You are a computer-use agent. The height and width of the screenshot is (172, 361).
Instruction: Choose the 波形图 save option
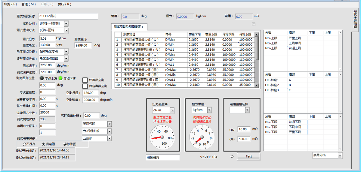click(x=65, y=144)
